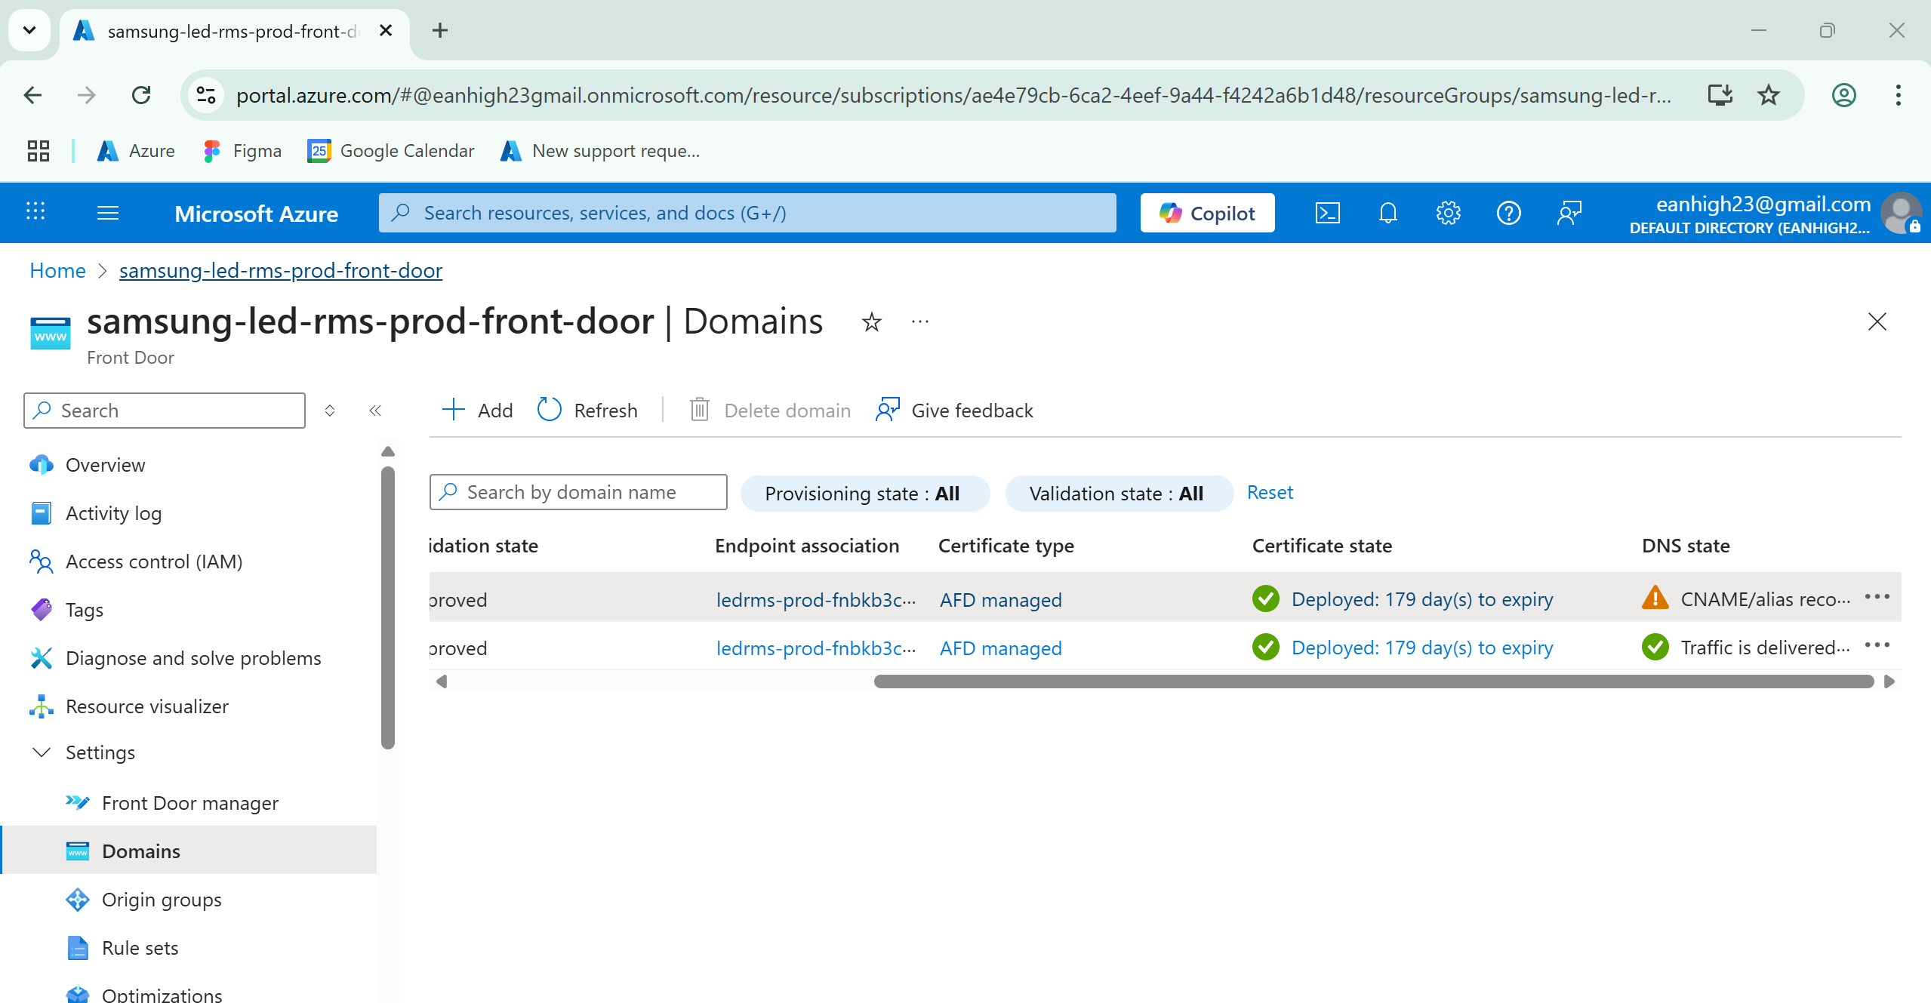
Task: Open Origin groups
Action: (x=162, y=900)
